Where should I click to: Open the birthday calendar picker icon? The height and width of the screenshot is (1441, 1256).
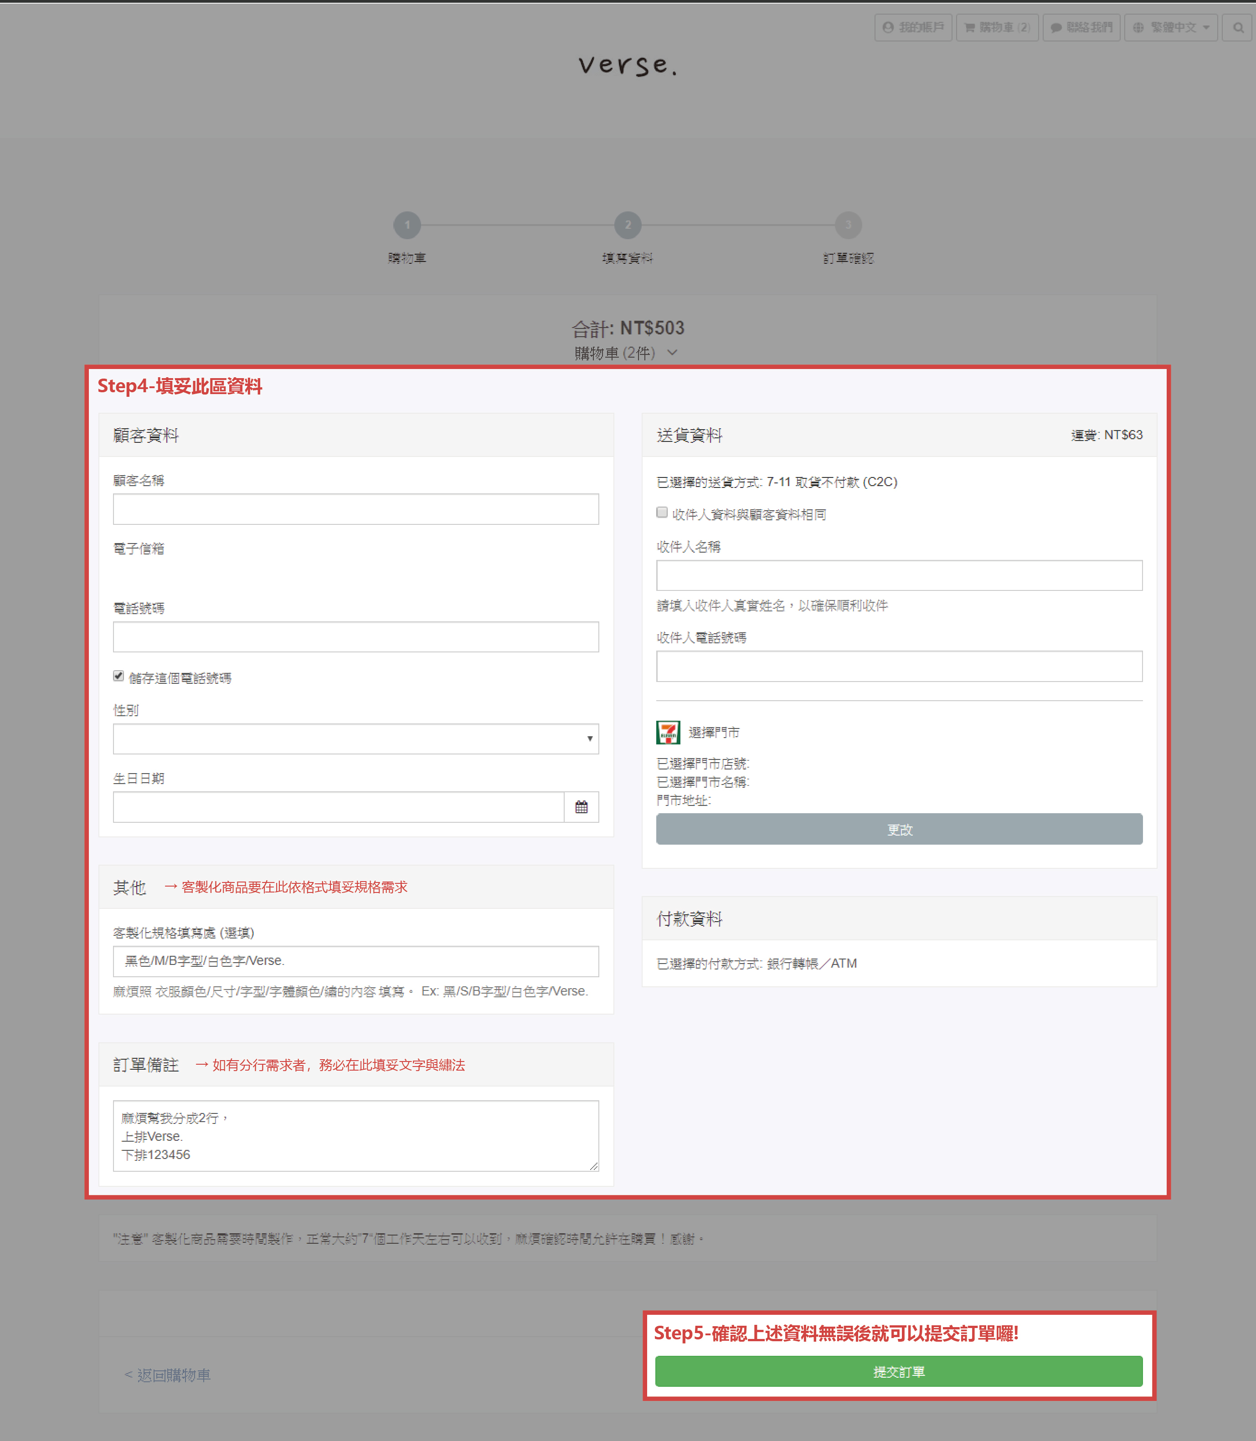(581, 807)
